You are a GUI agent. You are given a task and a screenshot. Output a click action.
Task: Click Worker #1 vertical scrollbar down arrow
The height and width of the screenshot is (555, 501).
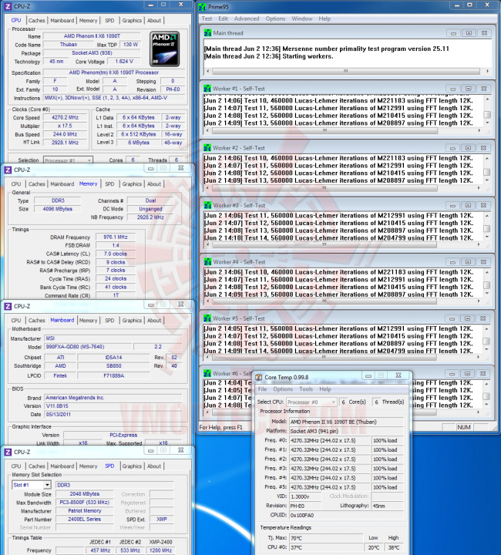[487, 123]
